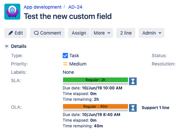This screenshot has width=180, height=136.
Task: Click the orange OLA Regular 40m bar
Action: (95, 106)
